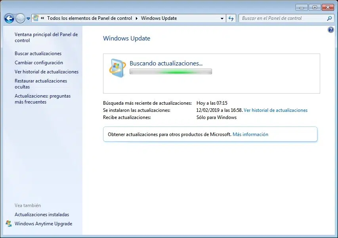Select the Windows Update breadcrumb item
This screenshot has height=238, width=338.
tap(159, 18)
